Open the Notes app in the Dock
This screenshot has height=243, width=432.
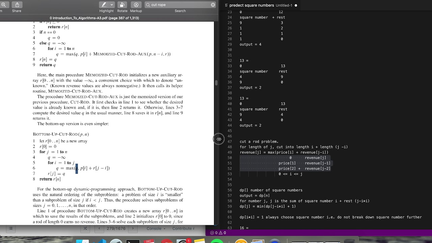200,241
